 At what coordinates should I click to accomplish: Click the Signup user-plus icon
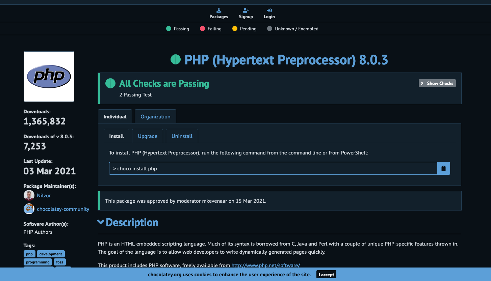pyautogui.click(x=246, y=10)
